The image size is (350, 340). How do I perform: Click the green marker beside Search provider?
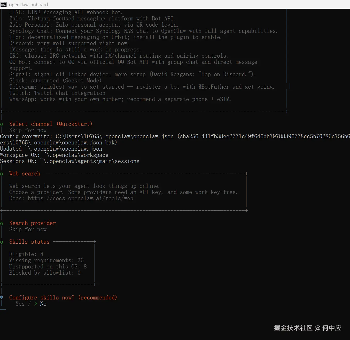2,223
